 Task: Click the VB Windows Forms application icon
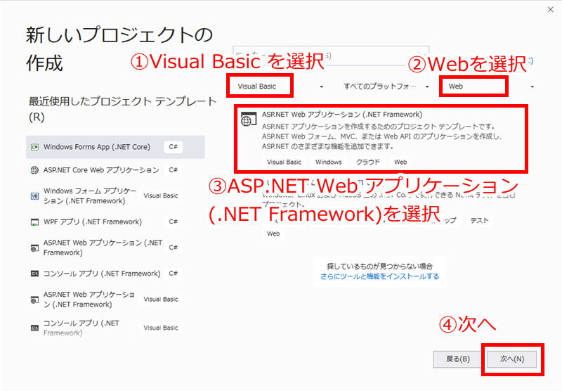pos(34,196)
